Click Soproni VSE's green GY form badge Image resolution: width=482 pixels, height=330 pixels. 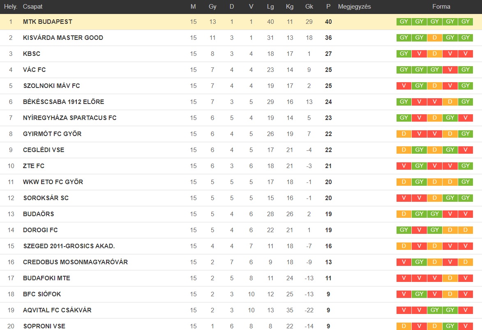(x=450, y=326)
